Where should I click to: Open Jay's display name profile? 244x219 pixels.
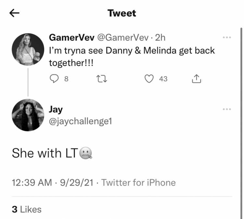pos(56,110)
